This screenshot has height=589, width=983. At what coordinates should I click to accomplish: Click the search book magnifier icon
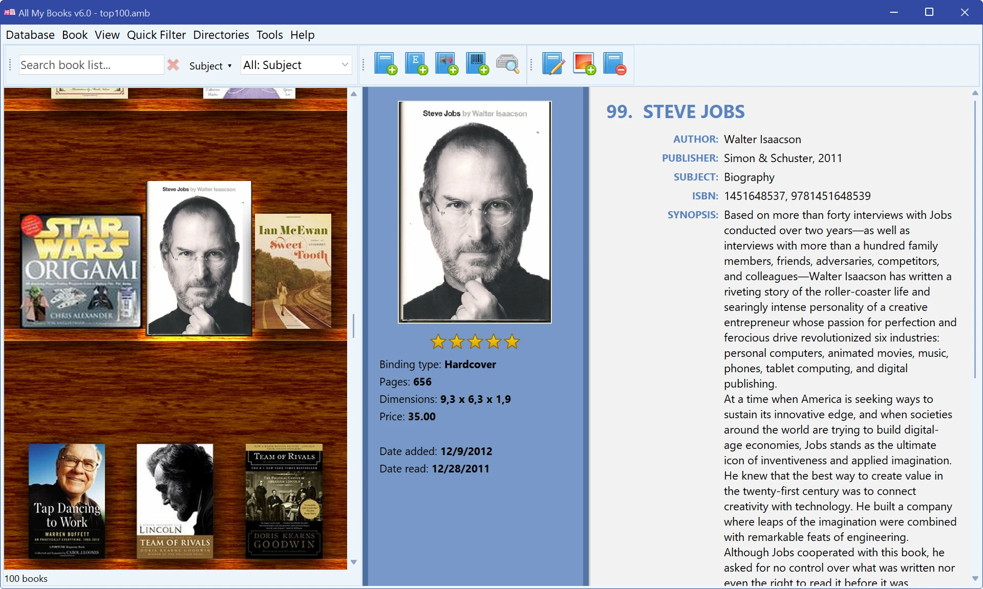pos(508,64)
